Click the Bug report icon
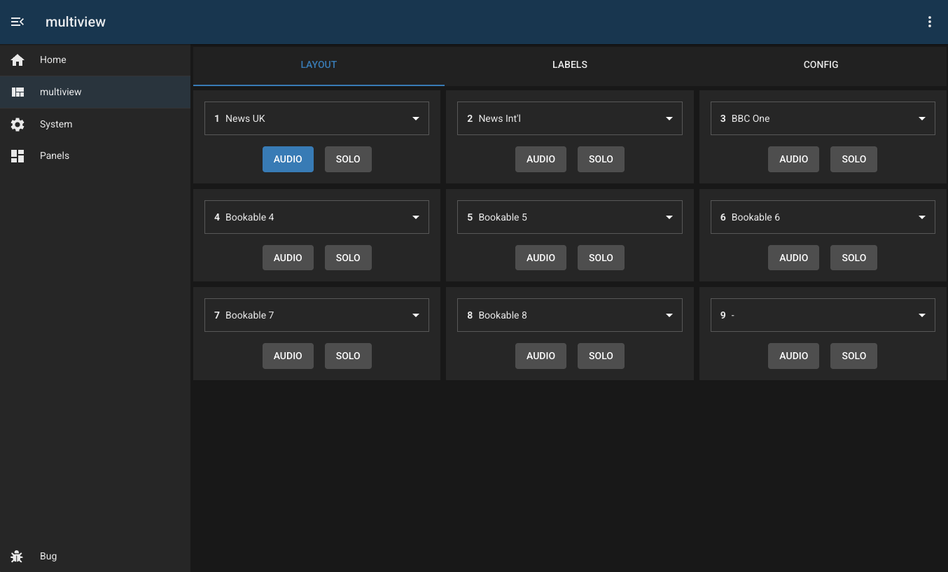This screenshot has height=572, width=948. [18, 556]
